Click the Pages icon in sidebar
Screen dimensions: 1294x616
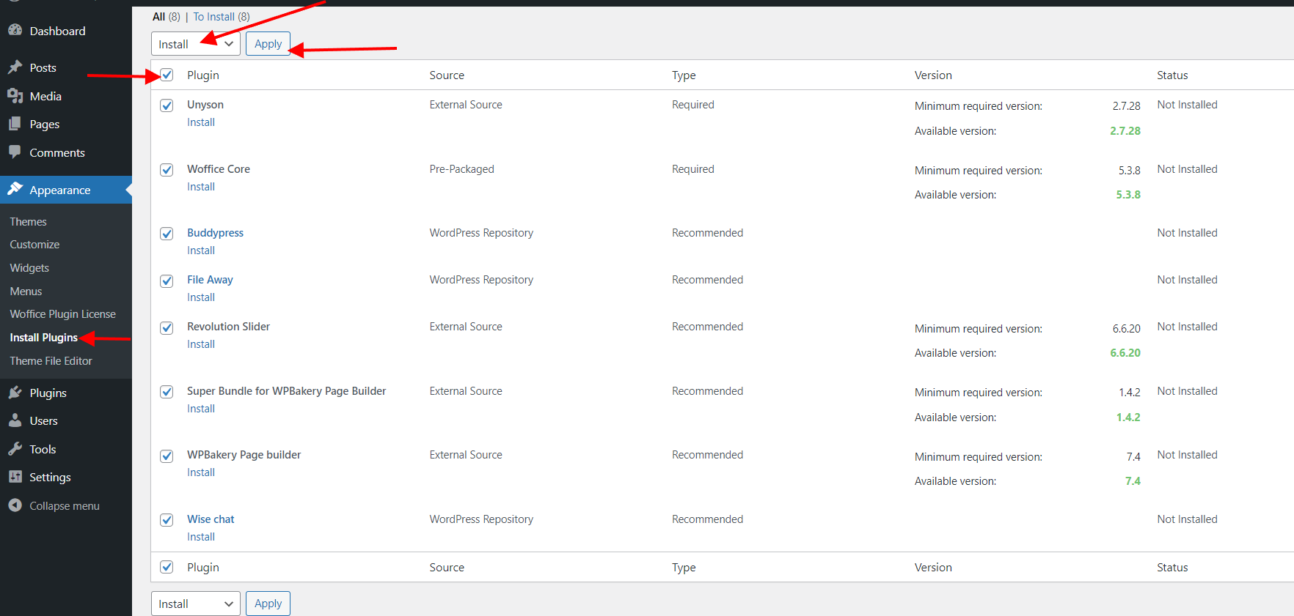pyautogui.click(x=15, y=124)
